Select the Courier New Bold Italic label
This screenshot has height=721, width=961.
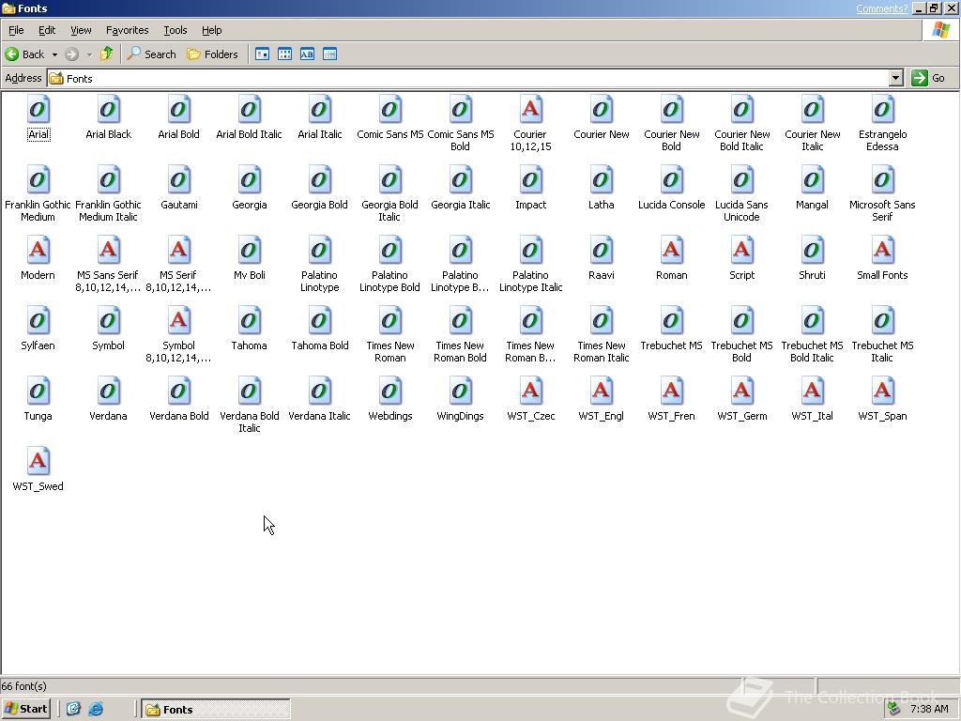tap(741, 140)
